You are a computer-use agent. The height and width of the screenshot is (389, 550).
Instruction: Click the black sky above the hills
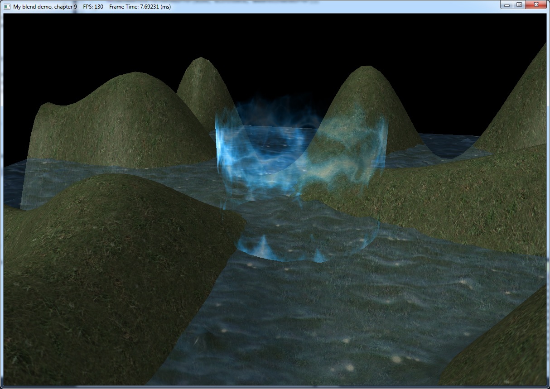tap(272, 45)
